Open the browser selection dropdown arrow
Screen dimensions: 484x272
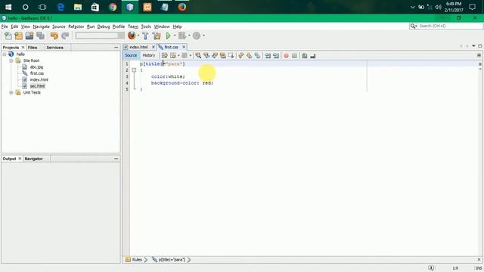point(138,36)
